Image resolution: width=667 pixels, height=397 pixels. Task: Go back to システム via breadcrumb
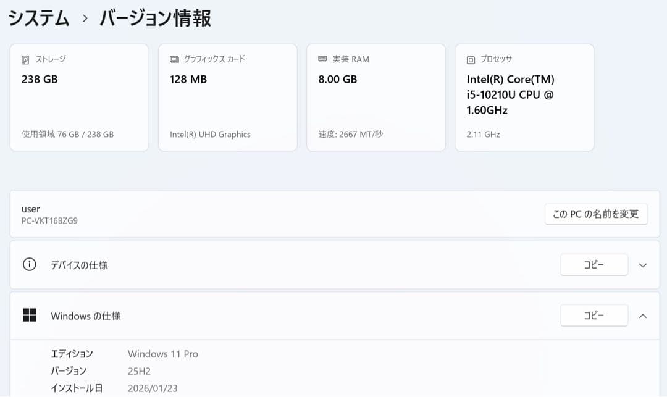[39, 19]
